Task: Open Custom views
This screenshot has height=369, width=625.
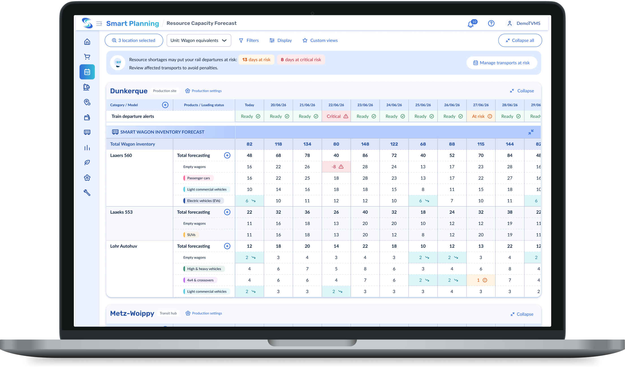Action: [320, 40]
